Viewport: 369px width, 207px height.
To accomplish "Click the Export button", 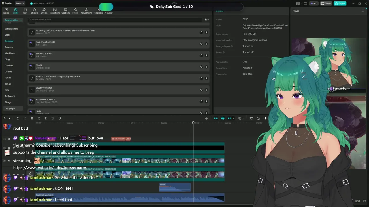I will tap(340, 3).
